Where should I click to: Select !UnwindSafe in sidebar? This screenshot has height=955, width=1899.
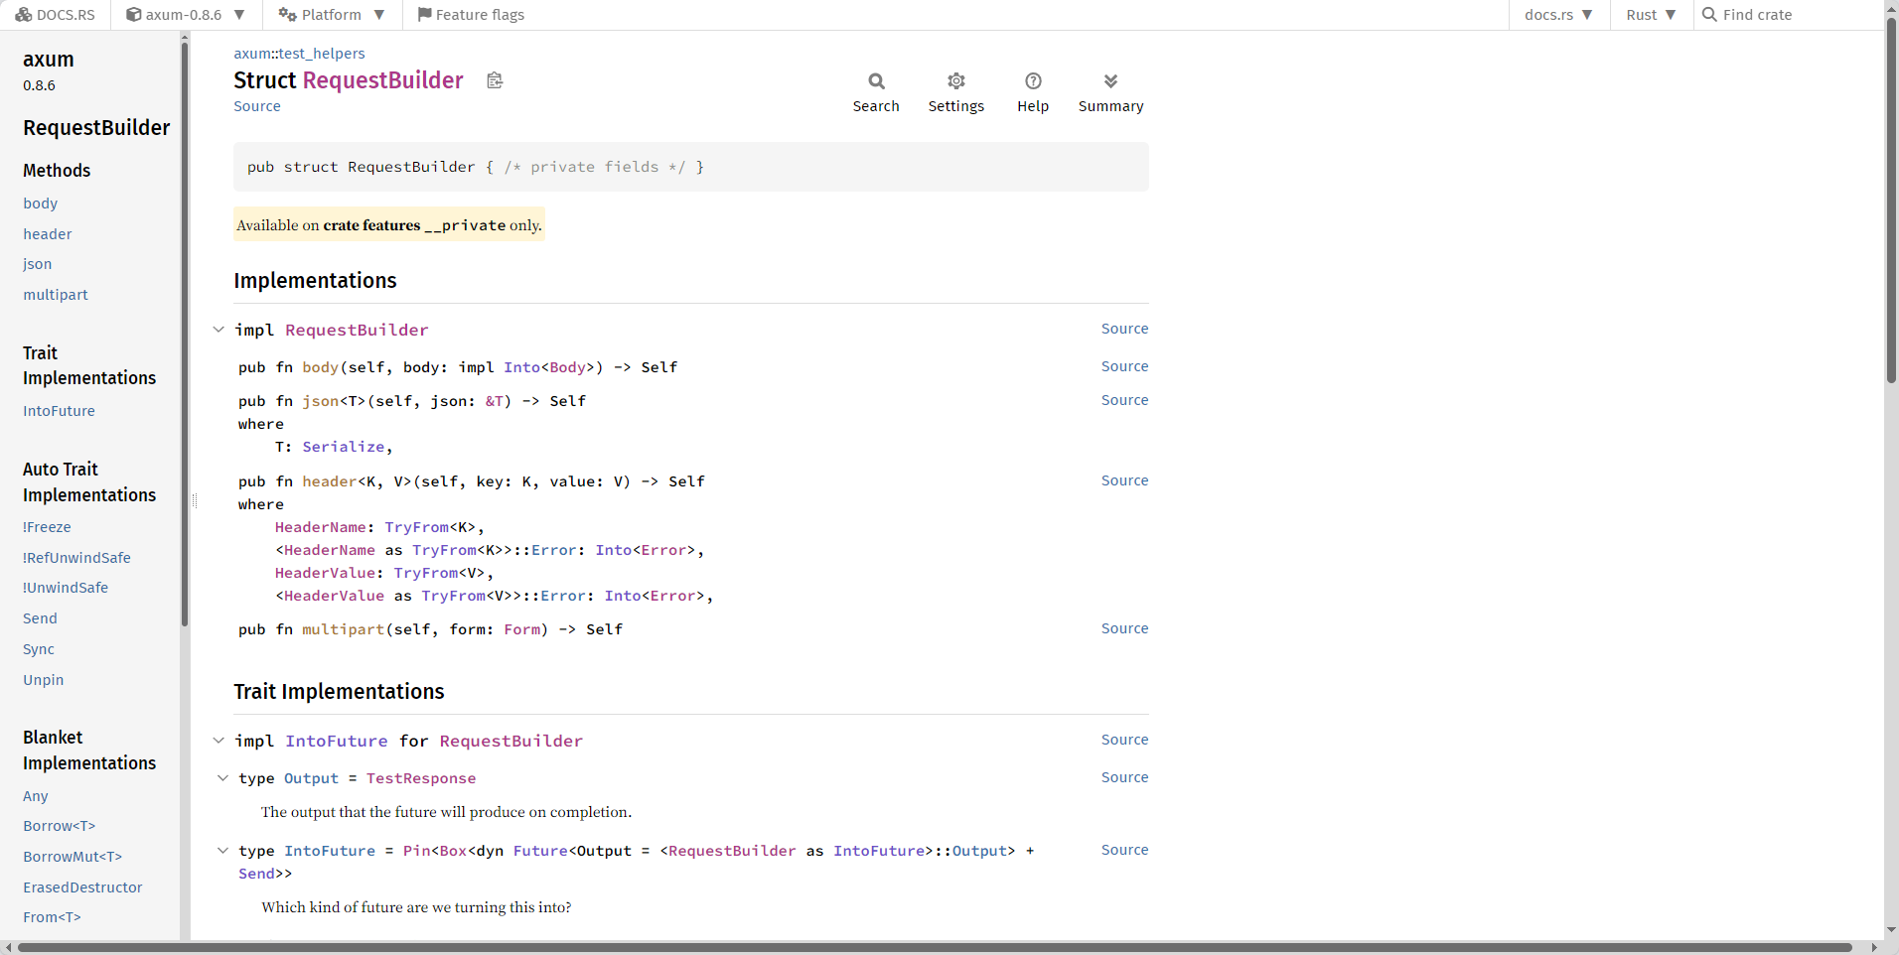point(66,588)
